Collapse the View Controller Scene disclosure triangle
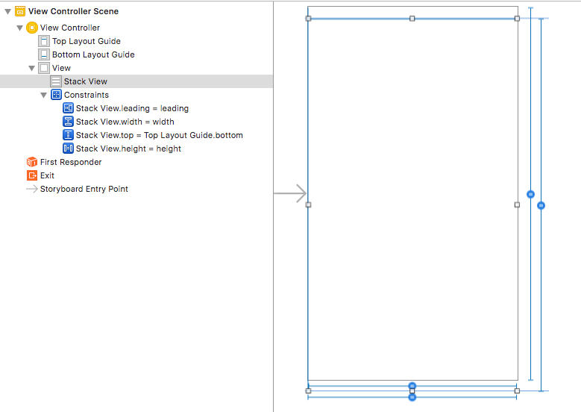Image resolution: width=581 pixels, height=412 pixels. [8, 11]
